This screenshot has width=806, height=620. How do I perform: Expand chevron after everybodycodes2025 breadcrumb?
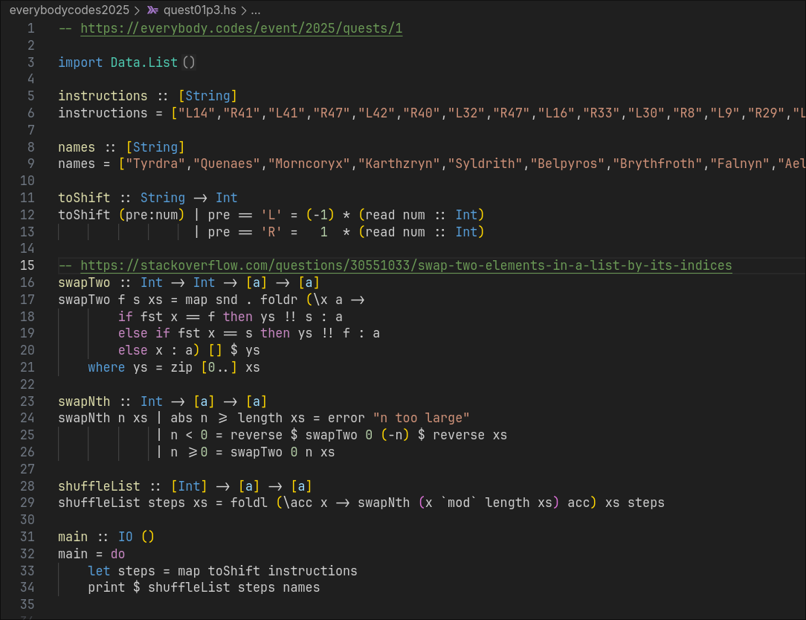pyautogui.click(x=138, y=10)
